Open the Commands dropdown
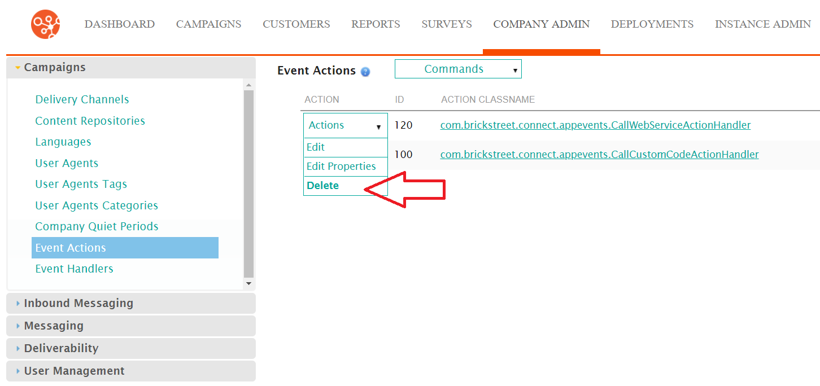Viewport: 820px width, 386px height. coord(458,69)
